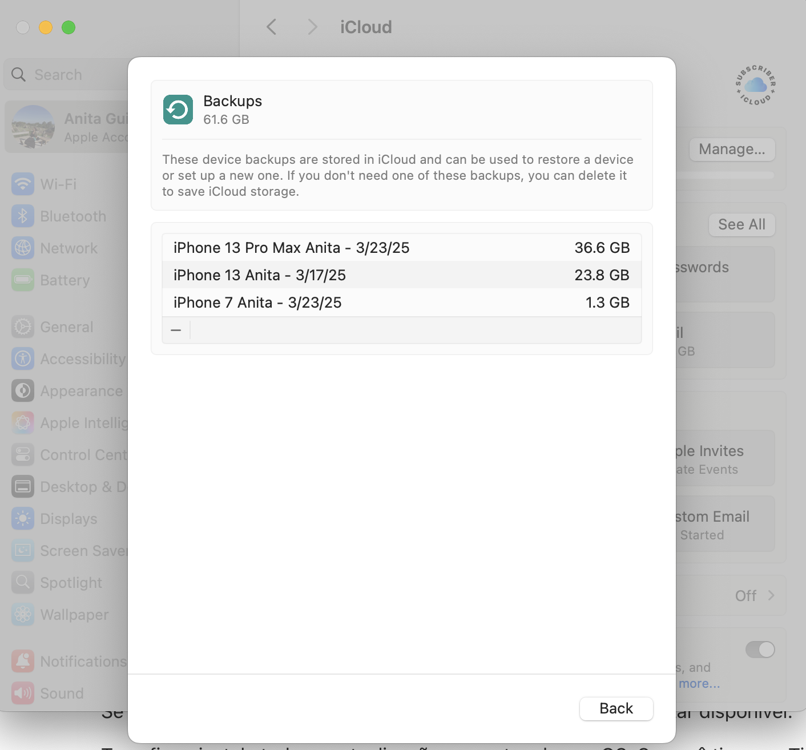Select Bluetooth label in sidebar

[x=73, y=216]
